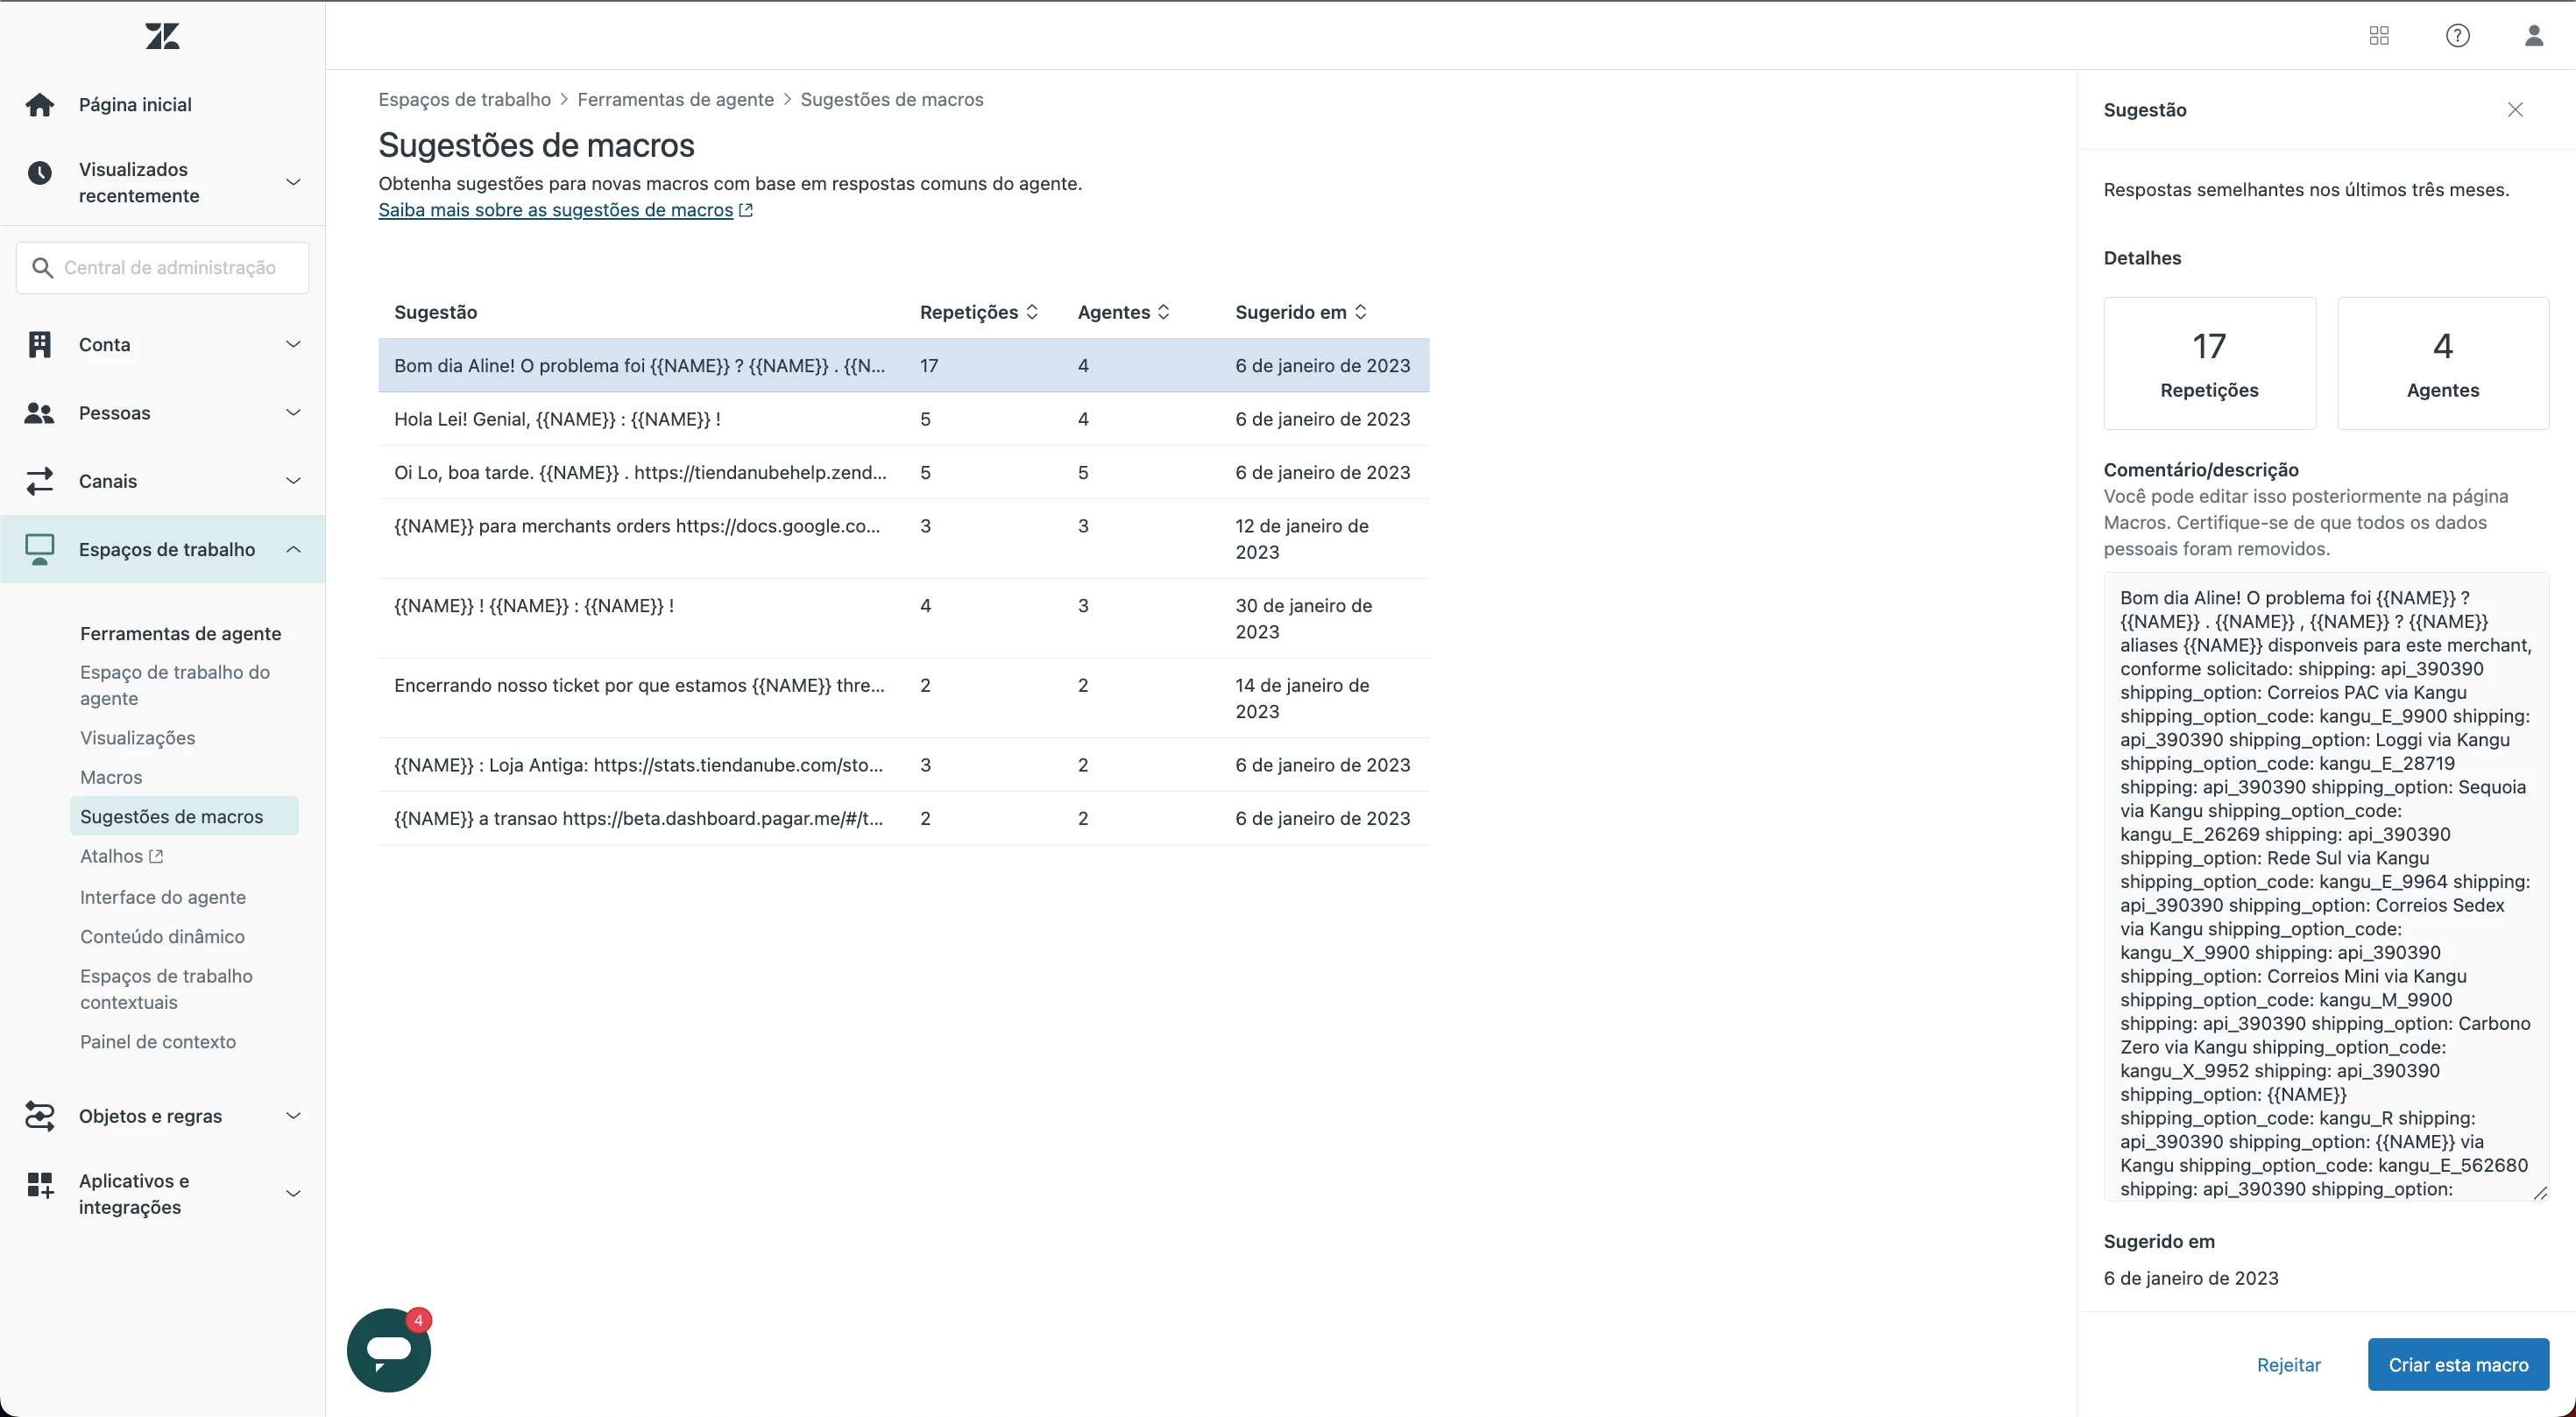This screenshot has height=1417, width=2576.
Task: Open the help question mark icon
Action: tap(2457, 36)
